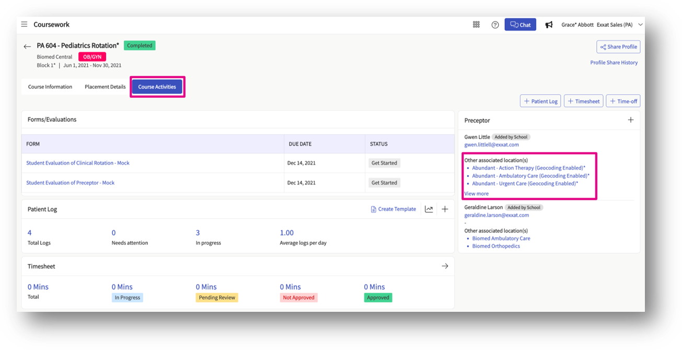Screen dimensions: 682x350
Task: Open the Chat button
Action: (520, 25)
